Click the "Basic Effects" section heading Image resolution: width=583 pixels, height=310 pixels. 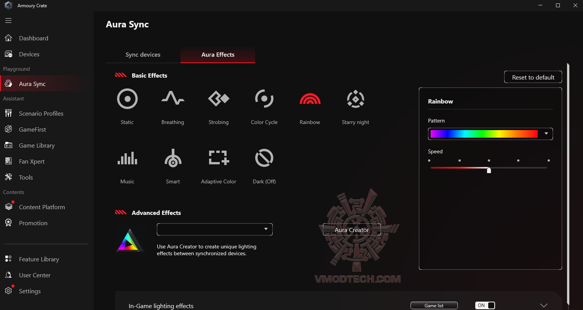point(149,75)
